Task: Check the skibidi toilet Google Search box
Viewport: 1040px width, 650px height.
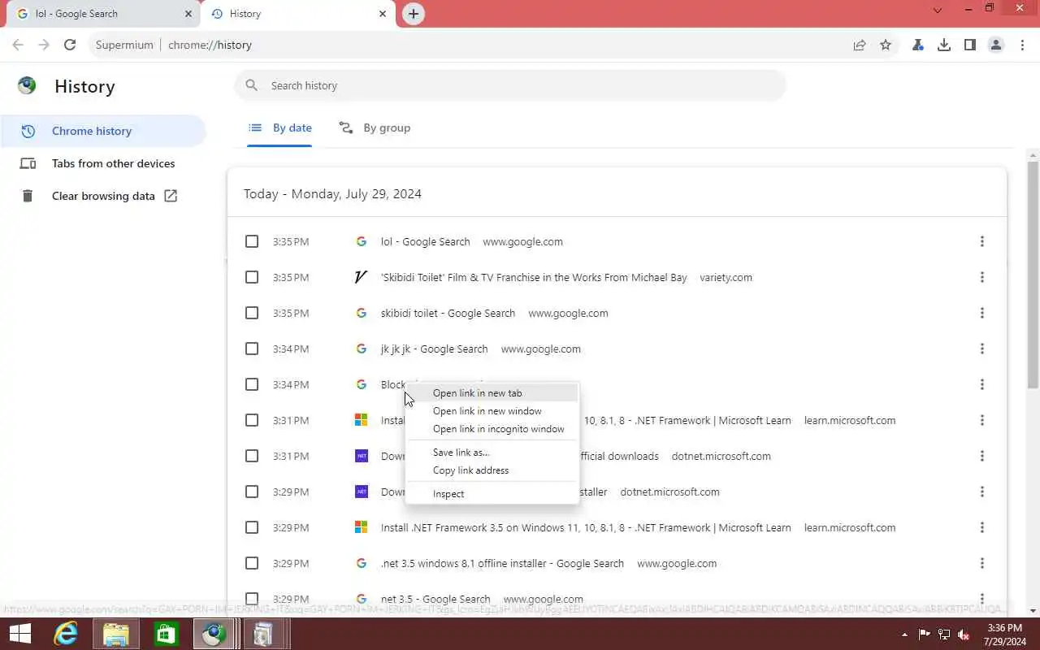Action: pyautogui.click(x=252, y=313)
